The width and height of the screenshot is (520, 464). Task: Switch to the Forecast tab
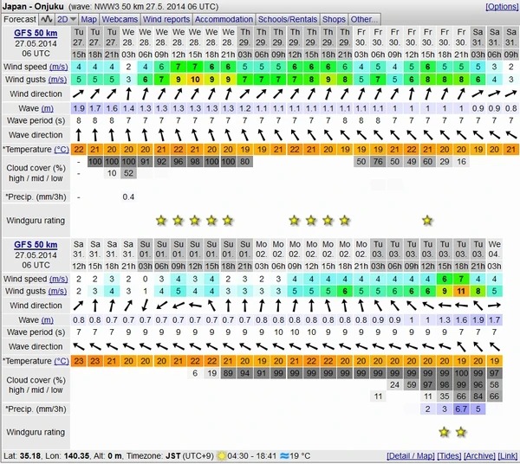tap(20, 19)
